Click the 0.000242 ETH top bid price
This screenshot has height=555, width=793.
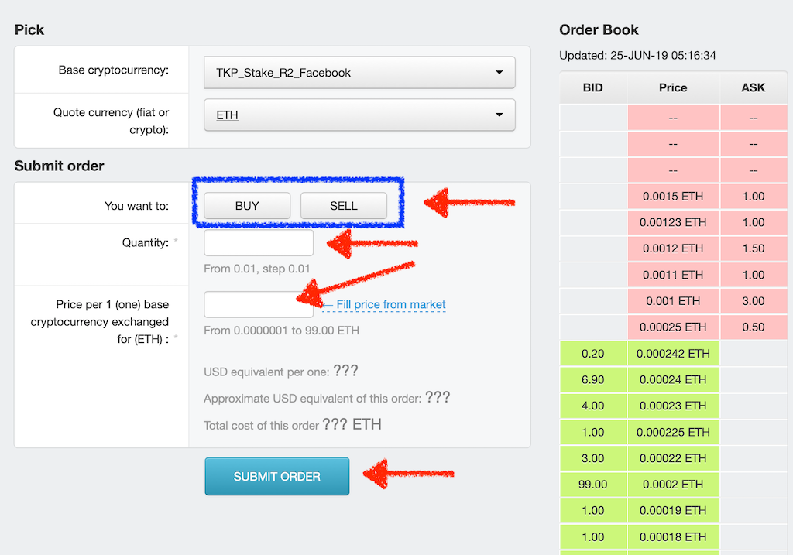[x=673, y=353]
